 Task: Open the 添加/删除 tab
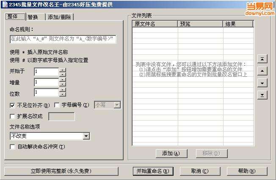coord(60,17)
